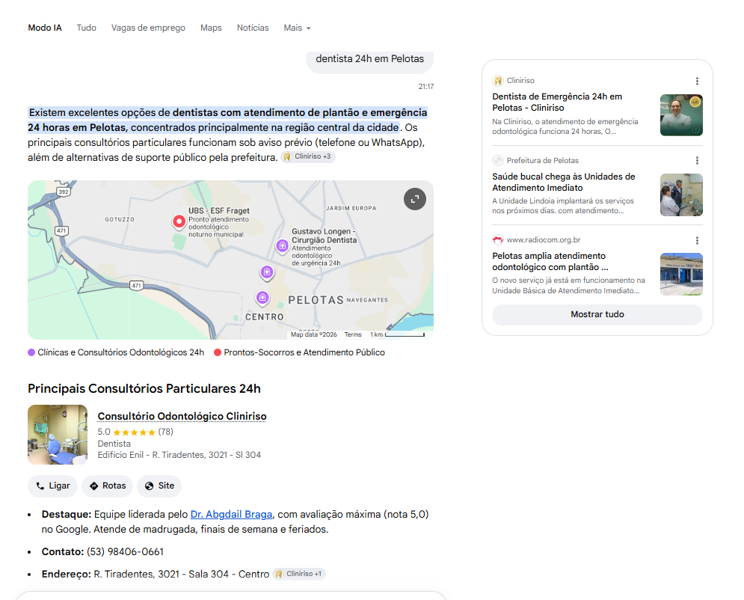
Task: Click the Prefeitura de Pelotas article thumbnail
Action: click(x=681, y=195)
